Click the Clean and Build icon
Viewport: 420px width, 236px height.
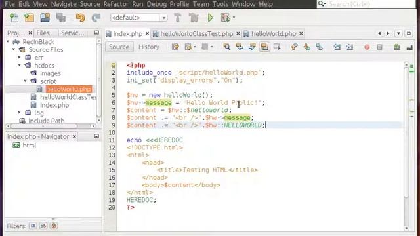coord(194,18)
